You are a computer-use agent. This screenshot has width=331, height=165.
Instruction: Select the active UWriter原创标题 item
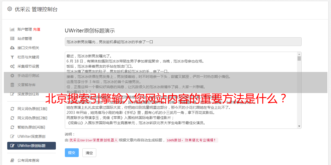tap(31, 146)
